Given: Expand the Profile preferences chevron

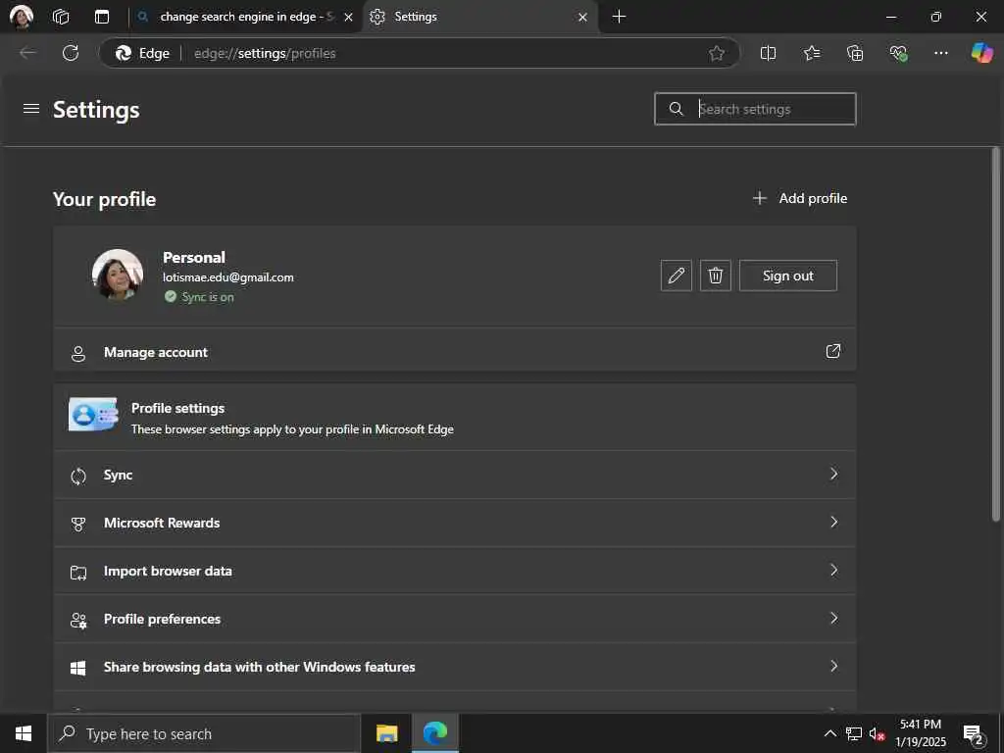Looking at the screenshot, I should [x=833, y=618].
